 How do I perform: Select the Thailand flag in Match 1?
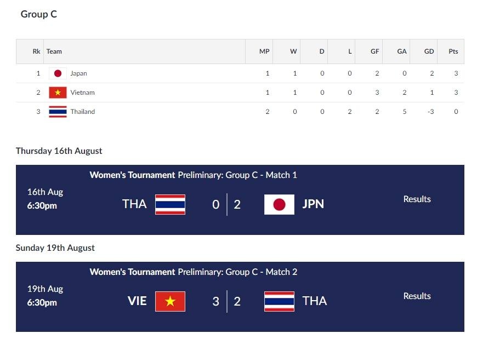coord(170,204)
